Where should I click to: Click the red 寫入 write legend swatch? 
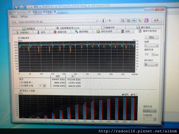(132, 95)
